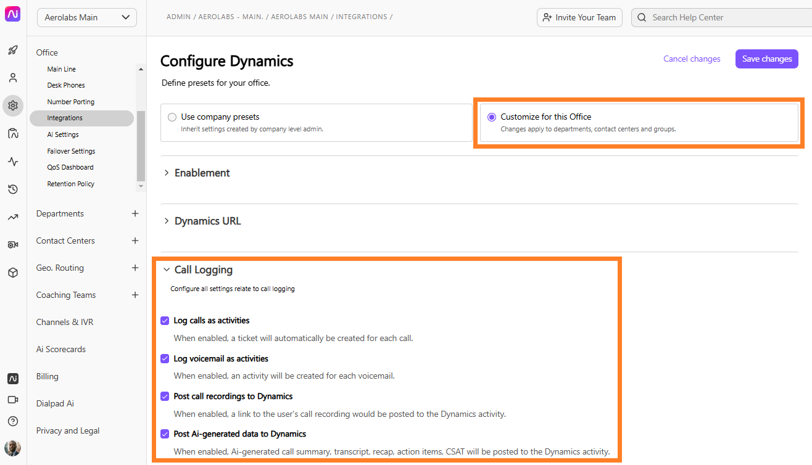Click Cancel changes link
The height and width of the screenshot is (465, 812).
692,59
